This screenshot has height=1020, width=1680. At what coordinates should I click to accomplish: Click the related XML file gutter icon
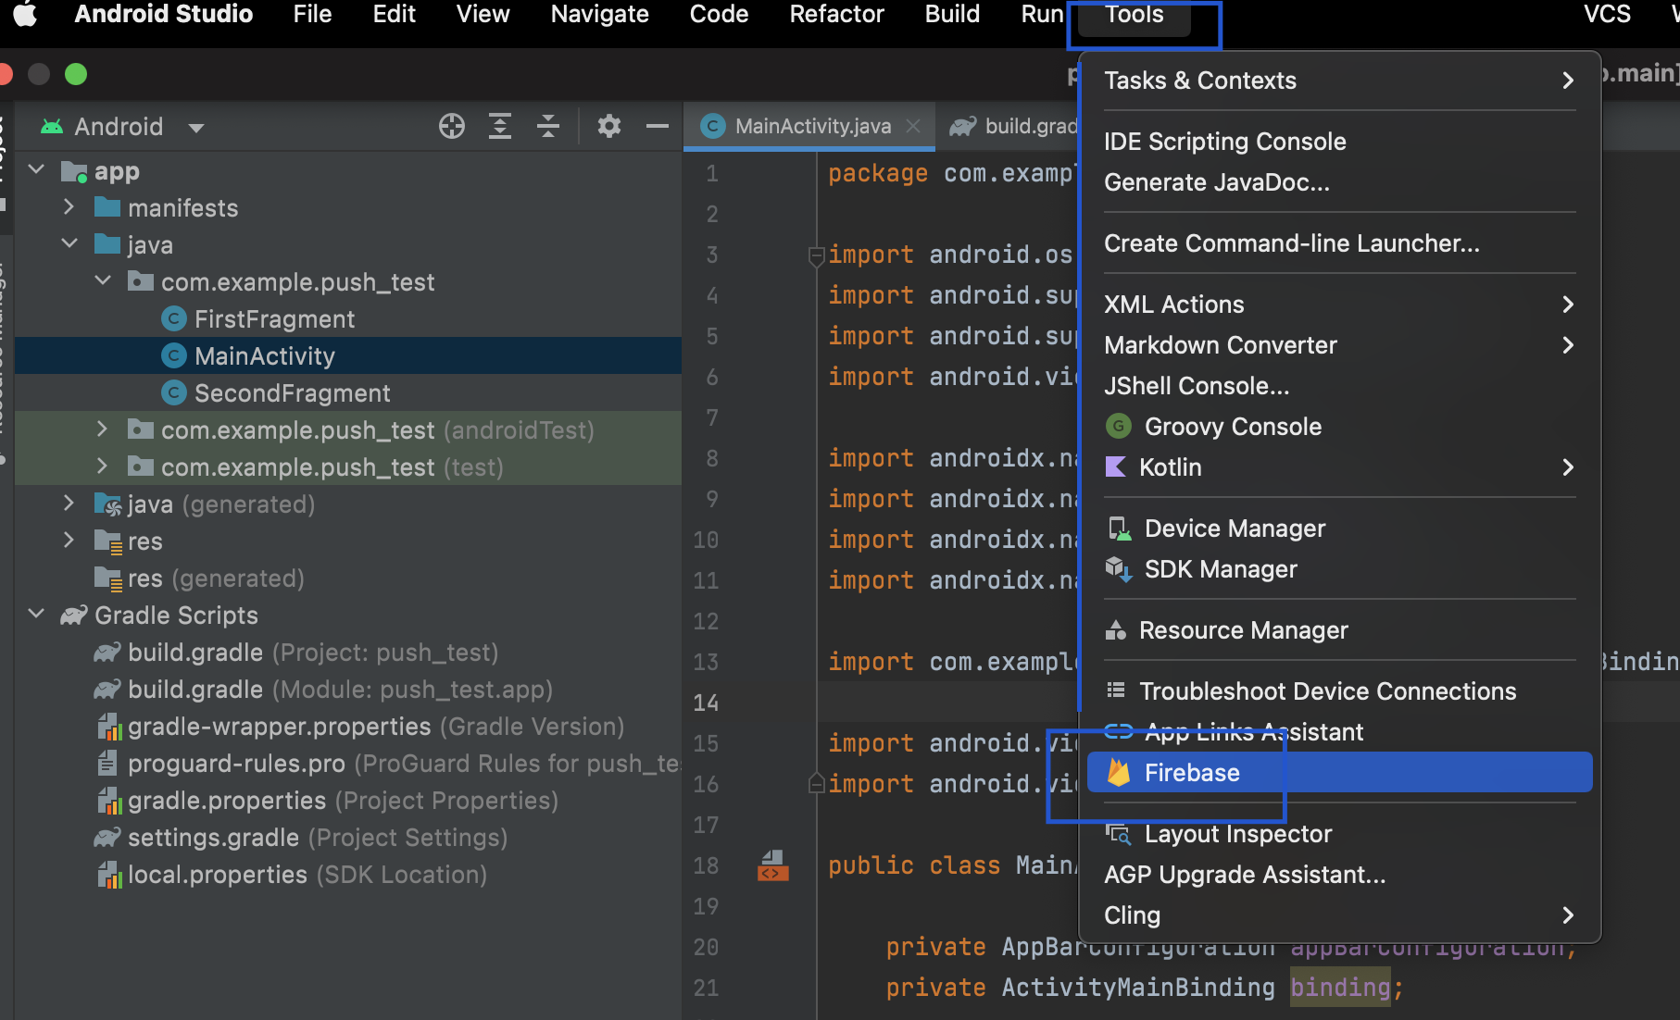click(x=773, y=866)
